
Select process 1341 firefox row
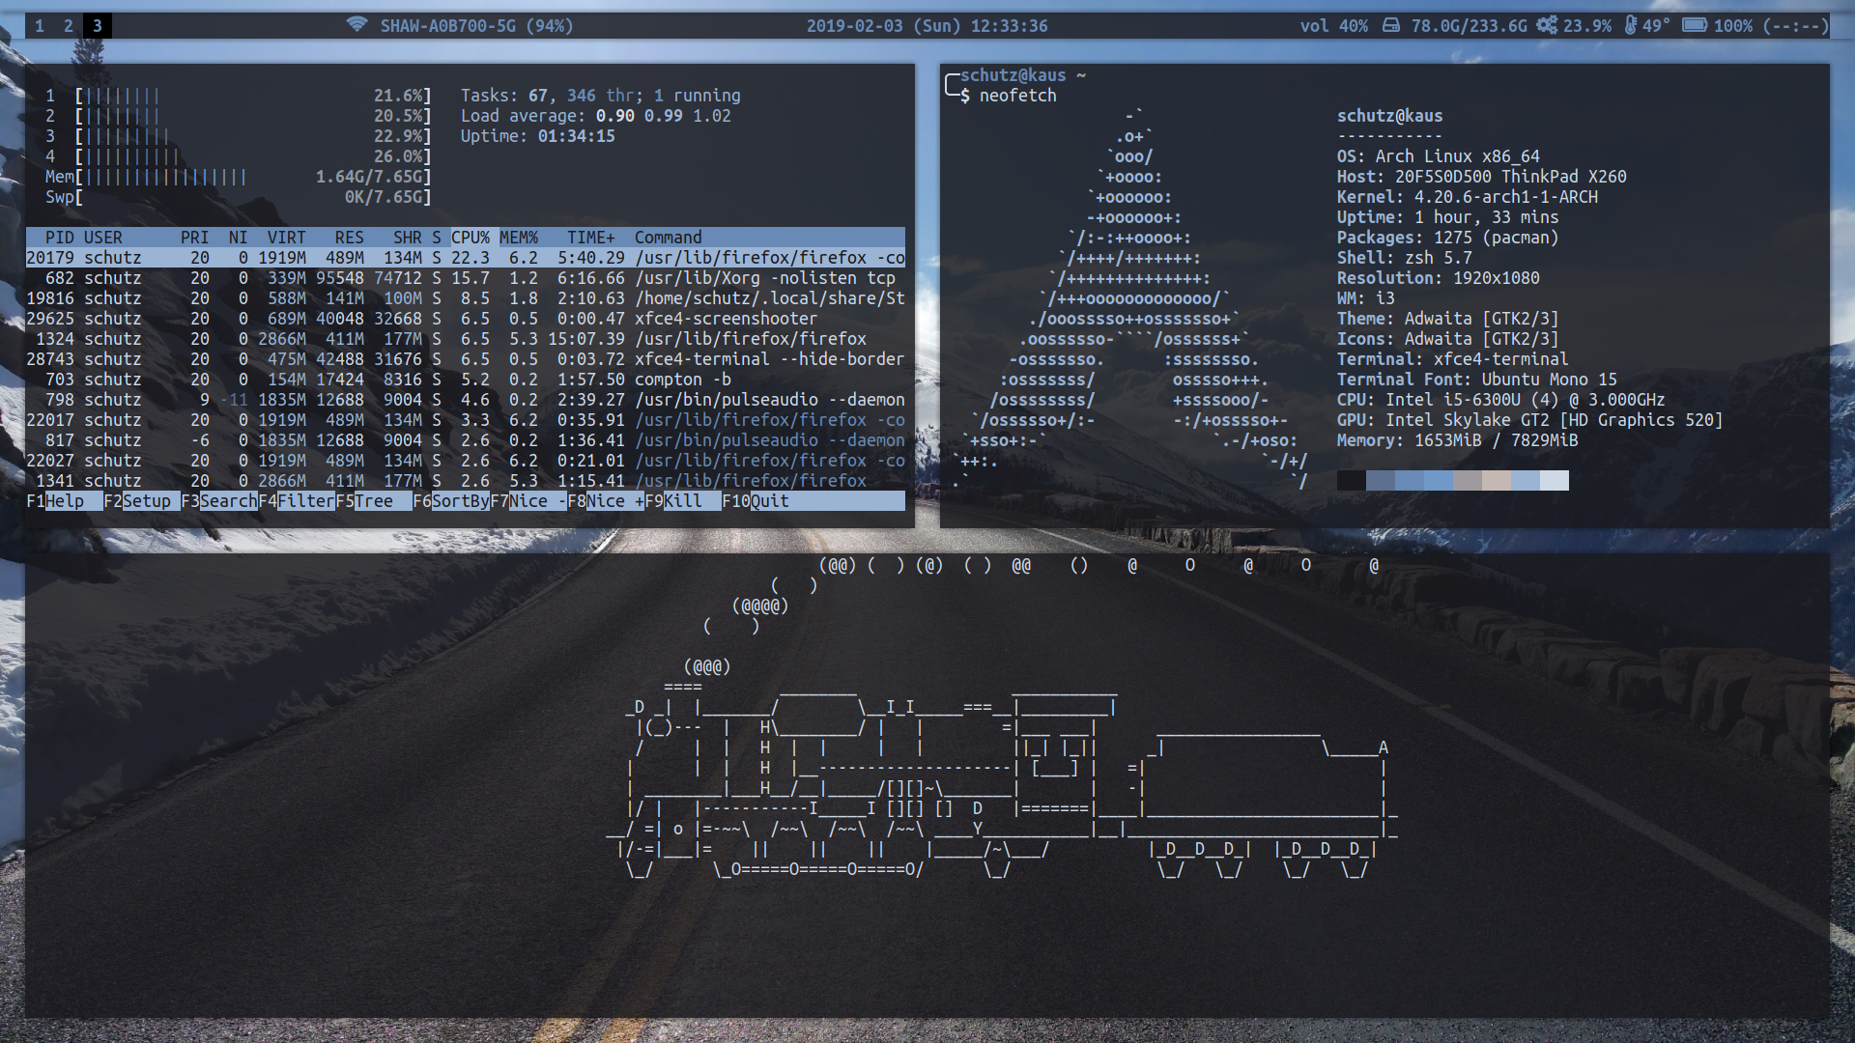pos(466,481)
